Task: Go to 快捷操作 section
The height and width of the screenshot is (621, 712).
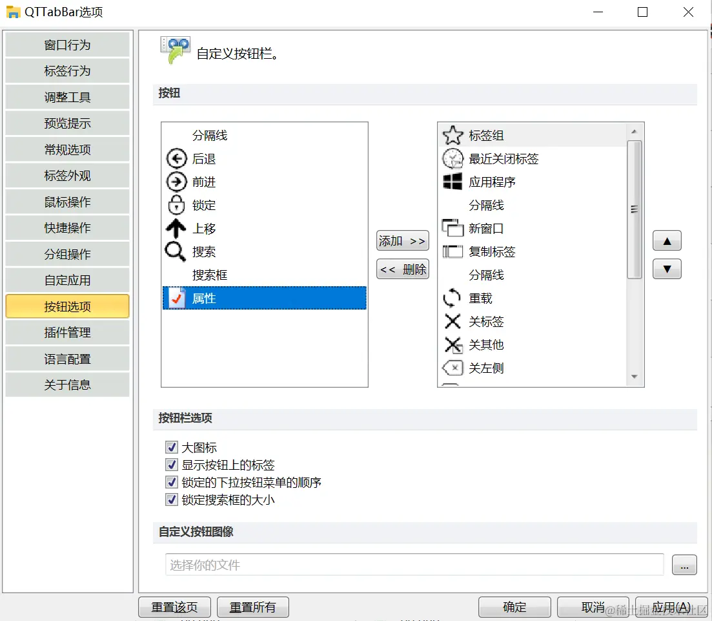Action: coord(67,227)
